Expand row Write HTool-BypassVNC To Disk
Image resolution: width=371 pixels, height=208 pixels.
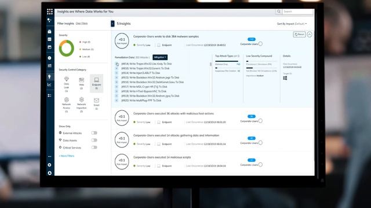117,91
